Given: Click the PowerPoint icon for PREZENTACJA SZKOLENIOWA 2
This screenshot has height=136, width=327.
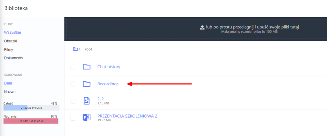Looking at the screenshot, I should tap(87, 118).
